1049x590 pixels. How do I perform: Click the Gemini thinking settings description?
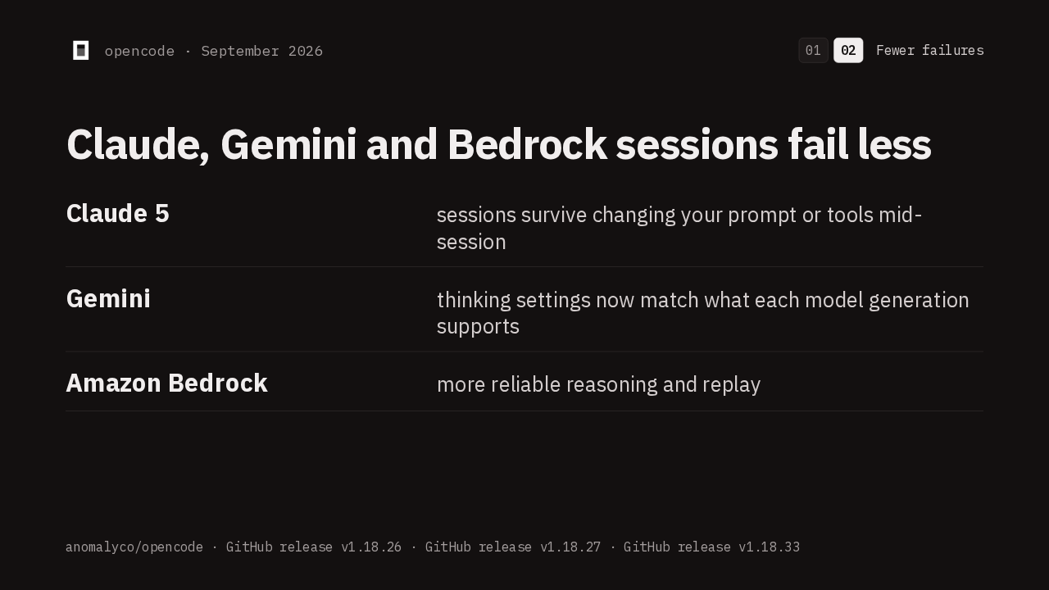pos(702,313)
